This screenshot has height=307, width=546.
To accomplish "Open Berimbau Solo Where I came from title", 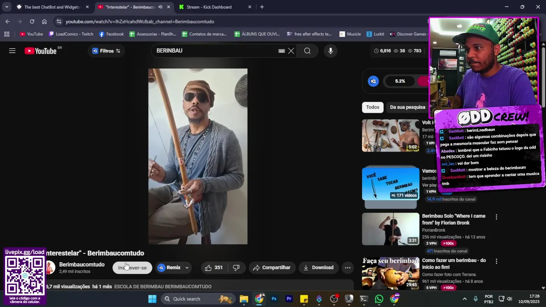I will pos(453,219).
